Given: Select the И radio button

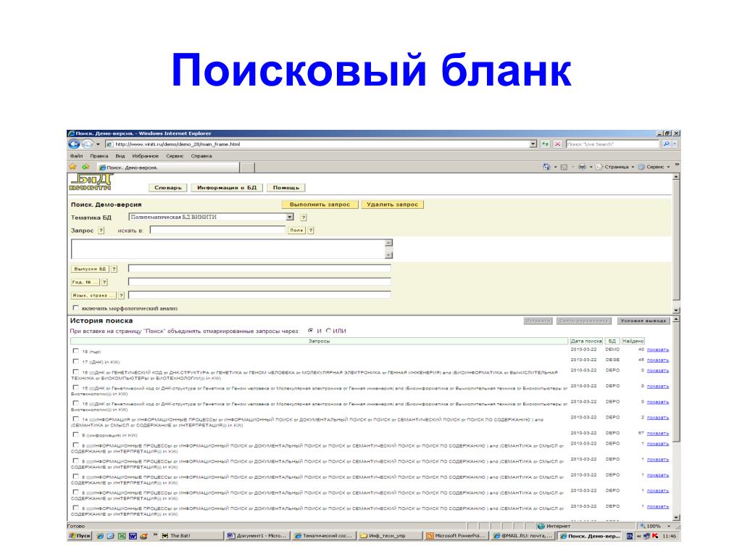Looking at the screenshot, I should pos(310,331).
